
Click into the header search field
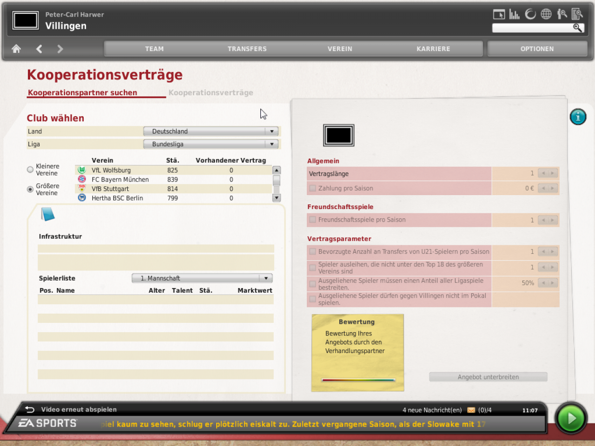[532, 28]
